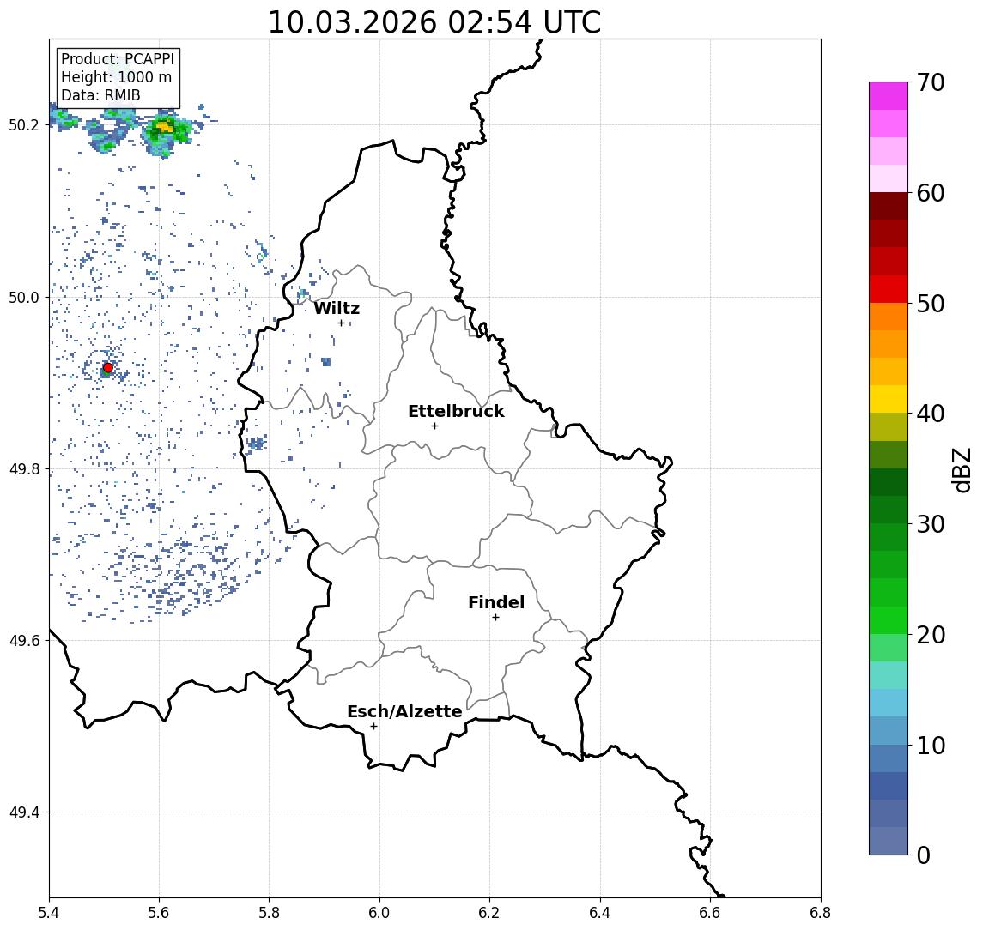The width and height of the screenshot is (983, 930).
Task: Click the plus marker below Findel
Action: (x=495, y=618)
